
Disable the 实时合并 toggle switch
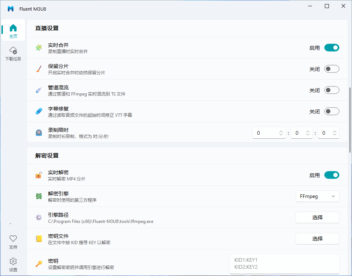(x=331, y=48)
